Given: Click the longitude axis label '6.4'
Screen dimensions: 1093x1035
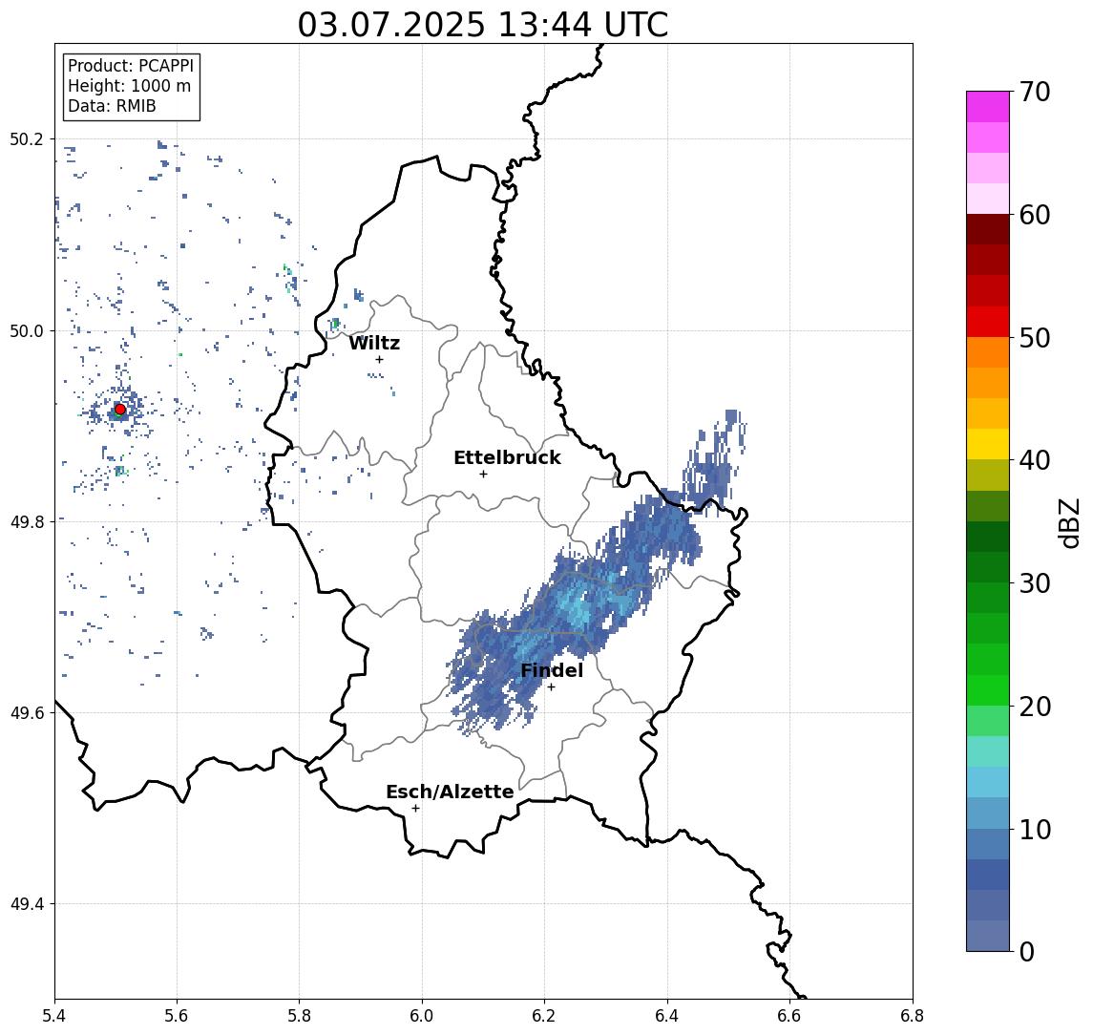Looking at the screenshot, I should (667, 1016).
